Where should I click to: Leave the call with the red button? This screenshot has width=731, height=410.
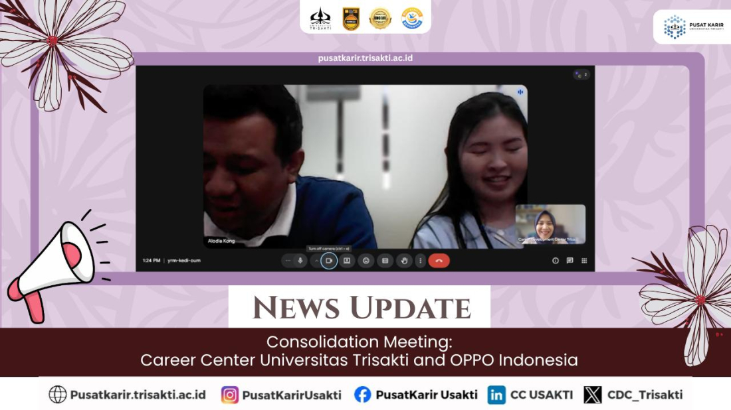point(439,261)
